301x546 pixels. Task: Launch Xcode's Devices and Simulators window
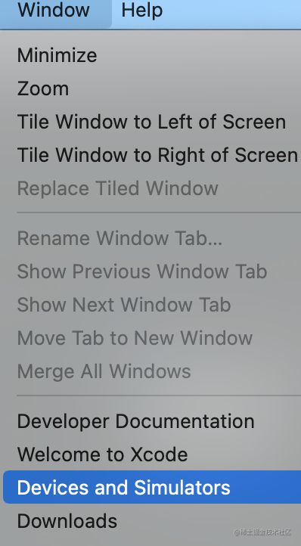pos(152,488)
